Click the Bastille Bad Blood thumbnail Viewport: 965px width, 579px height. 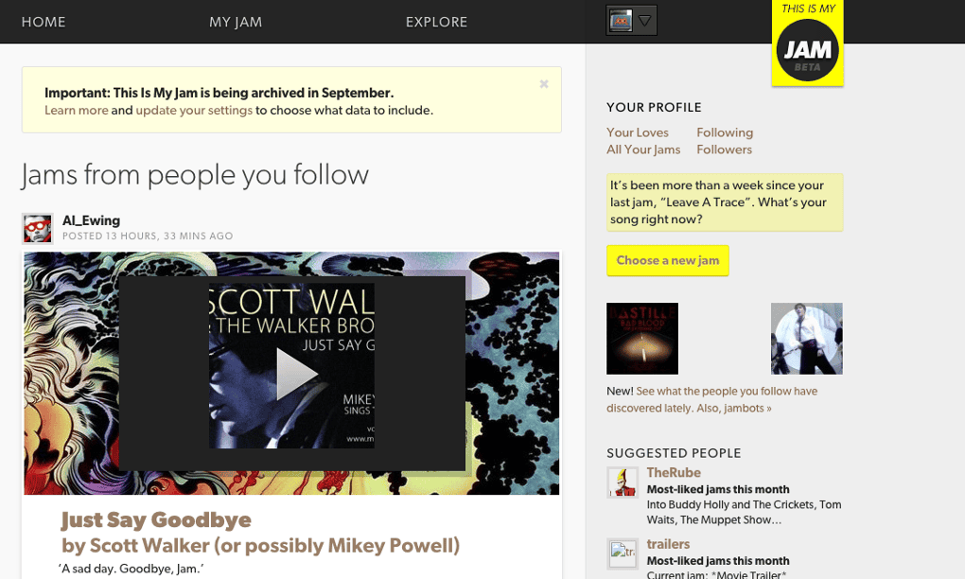[640, 338]
